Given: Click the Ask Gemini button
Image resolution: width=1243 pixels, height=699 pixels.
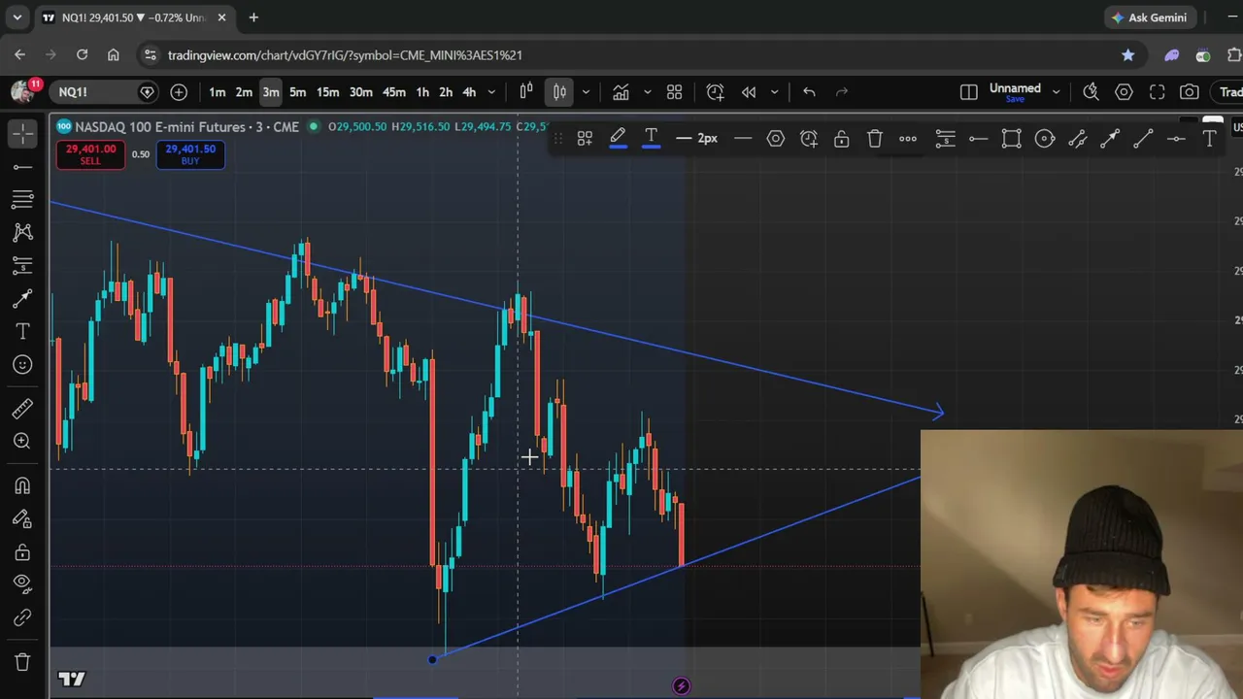Looking at the screenshot, I should (1151, 17).
